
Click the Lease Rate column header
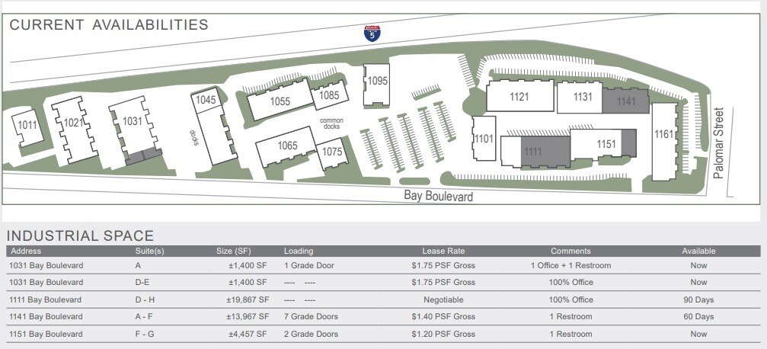coord(443,251)
